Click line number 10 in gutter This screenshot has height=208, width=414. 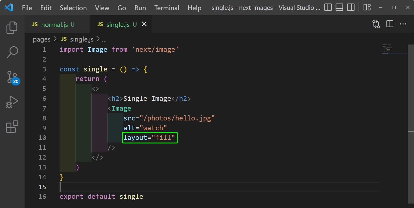point(42,138)
